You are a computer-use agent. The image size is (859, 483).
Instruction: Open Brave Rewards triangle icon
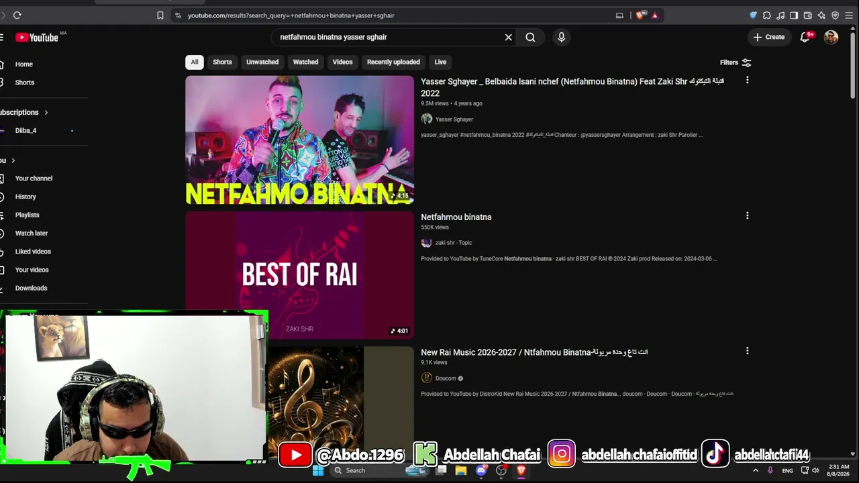[654, 15]
